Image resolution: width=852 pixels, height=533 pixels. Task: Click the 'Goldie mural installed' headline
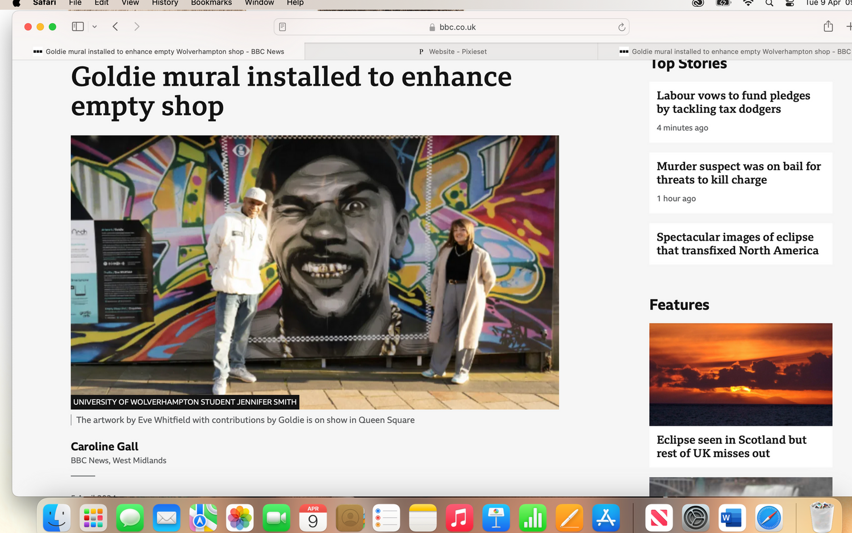coord(291,91)
